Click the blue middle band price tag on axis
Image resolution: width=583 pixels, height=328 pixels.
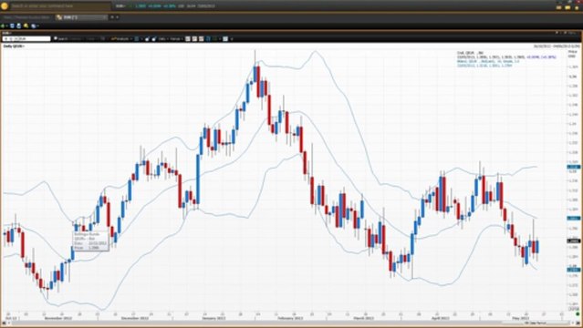click(x=573, y=219)
